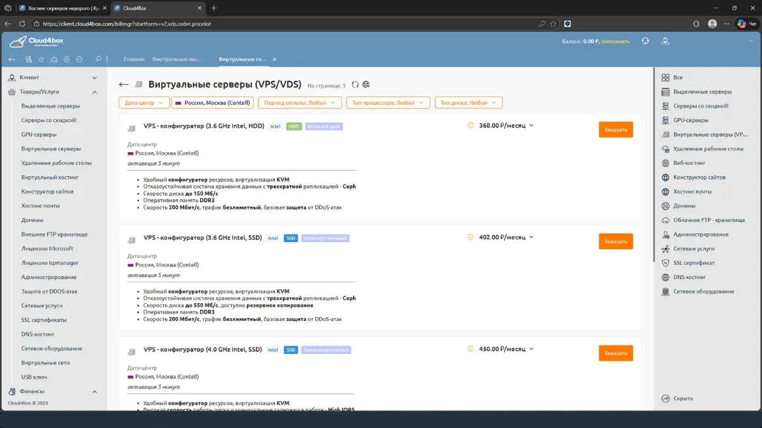The width and height of the screenshot is (762, 428).
Task: Refresh the VPS list with reload icon
Action: point(355,85)
